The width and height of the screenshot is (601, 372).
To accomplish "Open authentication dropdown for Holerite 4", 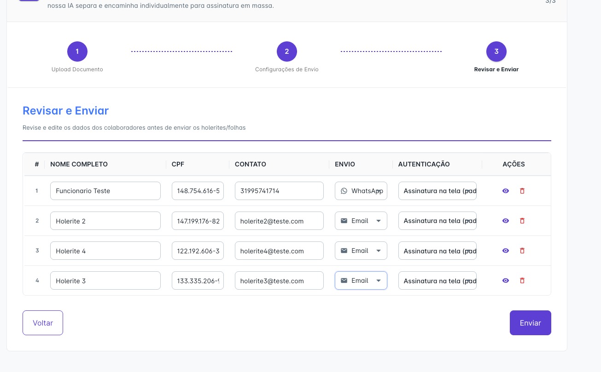I will pyautogui.click(x=438, y=251).
